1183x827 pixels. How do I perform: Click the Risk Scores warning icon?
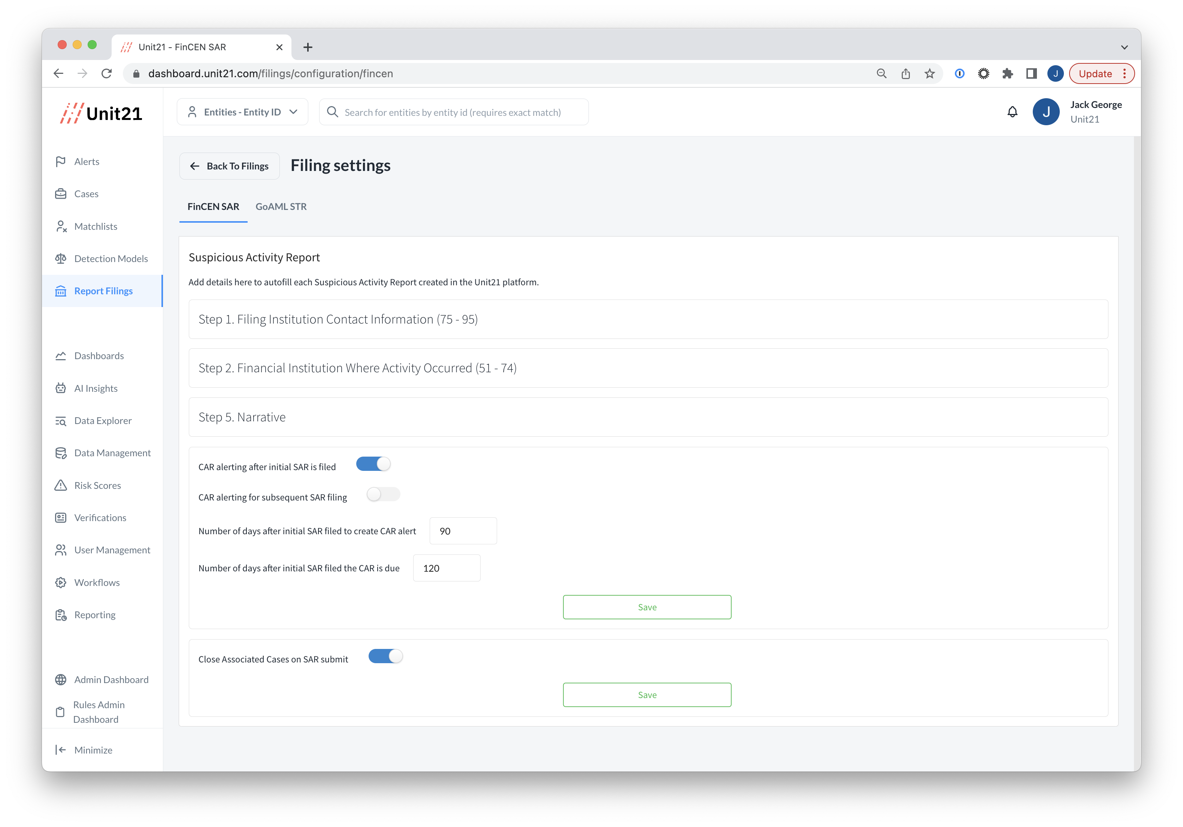coord(60,485)
